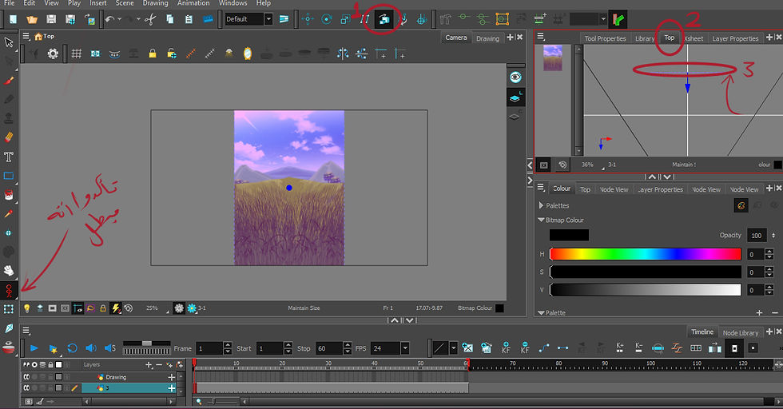Screen dimensions: 783x409
Task: Select the Paint bucket tool
Action: (x=9, y=195)
